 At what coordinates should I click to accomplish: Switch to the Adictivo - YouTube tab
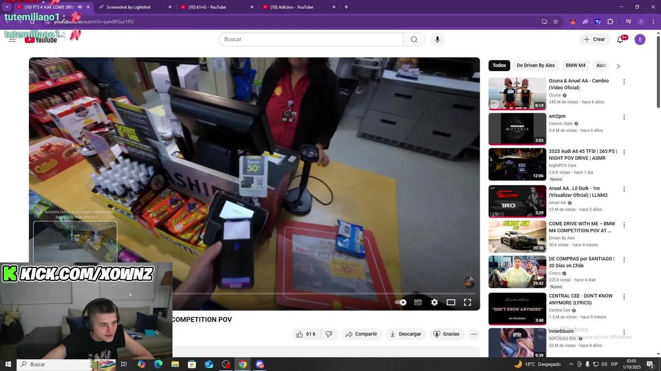(299, 7)
